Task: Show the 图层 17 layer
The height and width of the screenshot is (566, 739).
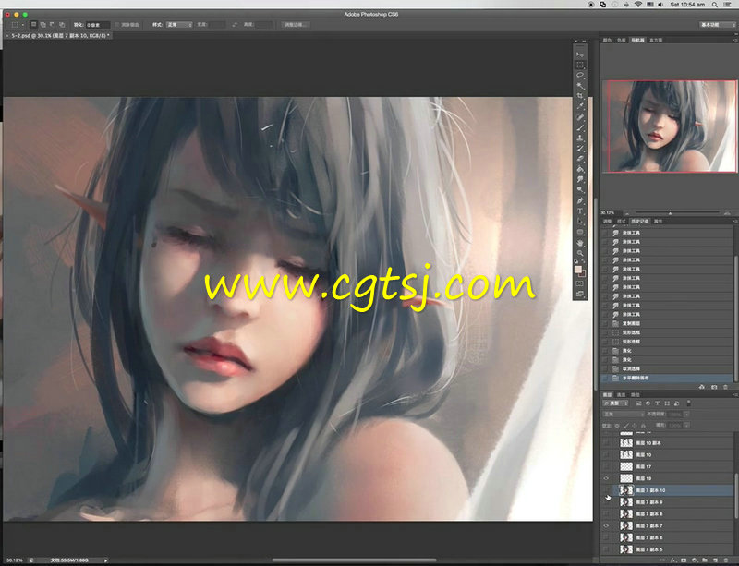Action: click(x=607, y=466)
